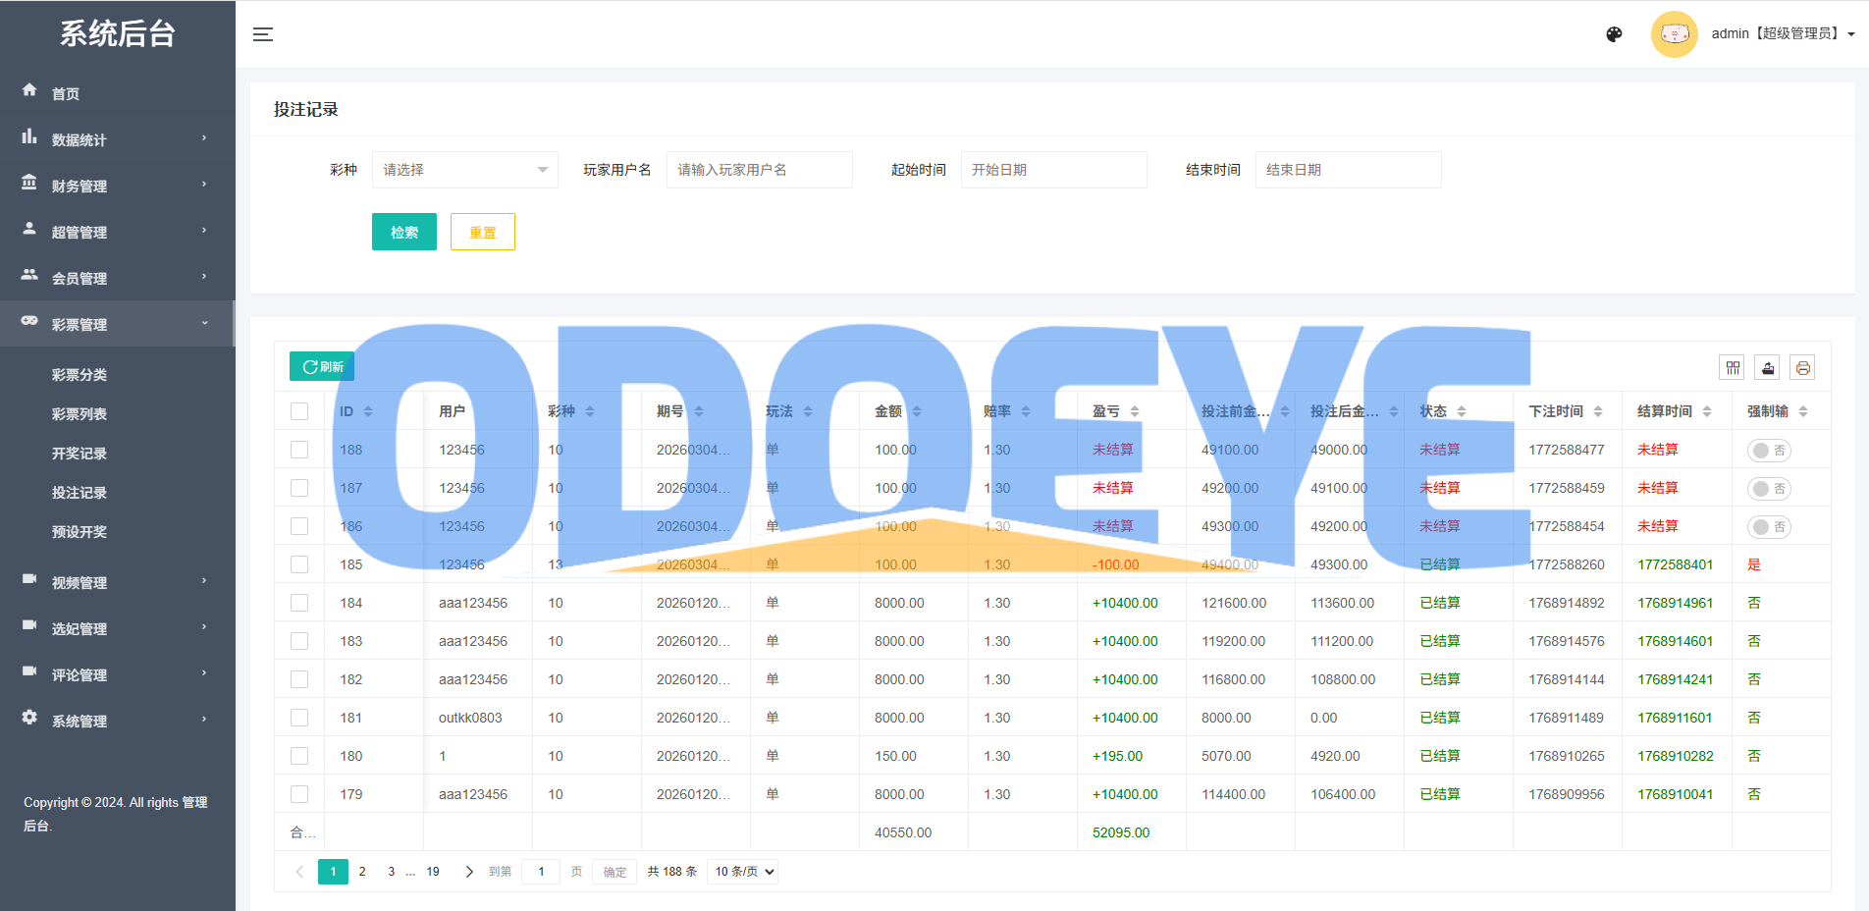
Task: Click the admin avatar image
Action: 1674,34
